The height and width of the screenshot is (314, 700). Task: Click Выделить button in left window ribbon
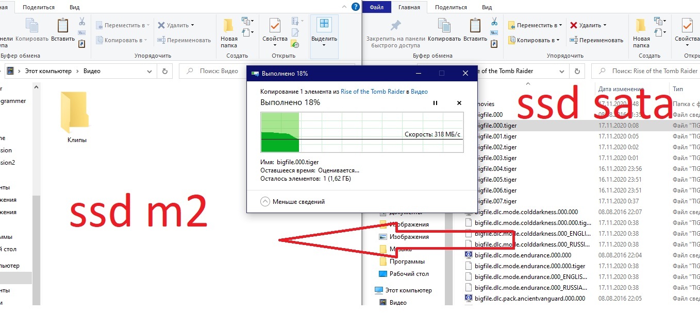(324, 31)
